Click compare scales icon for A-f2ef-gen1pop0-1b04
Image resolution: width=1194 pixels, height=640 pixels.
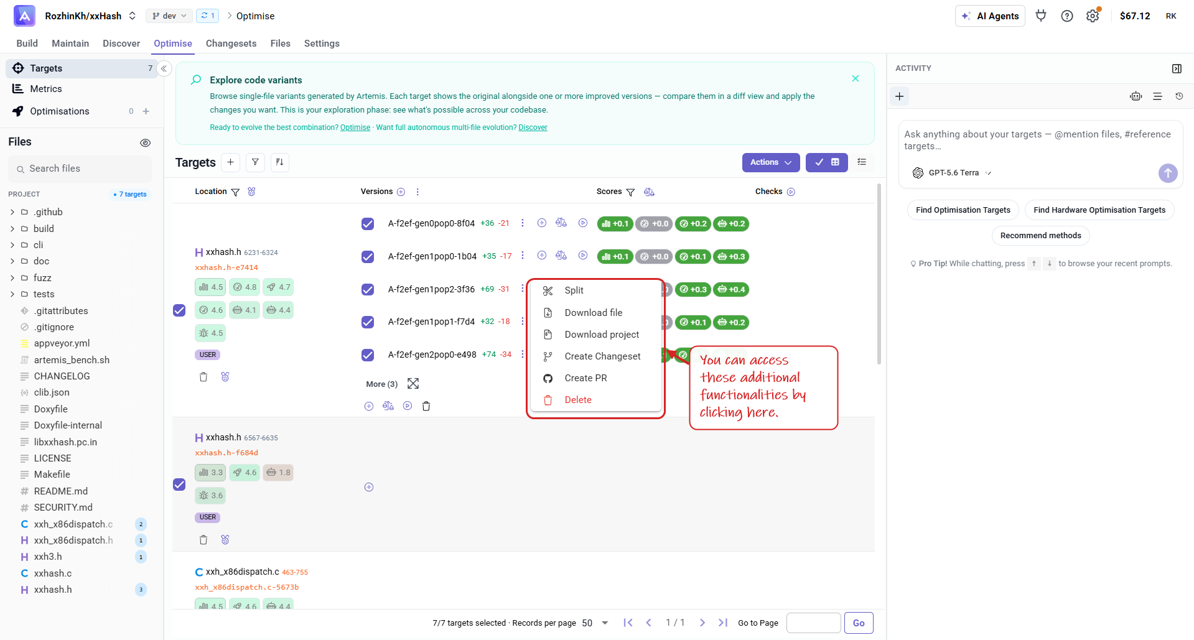[x=561, y=255]
